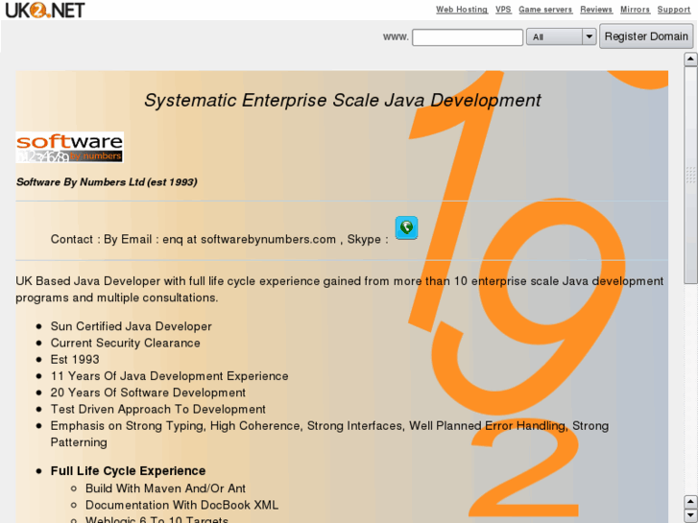Click the bottom scrollbar down arrow
698x523 pixels.
point(690,514)
